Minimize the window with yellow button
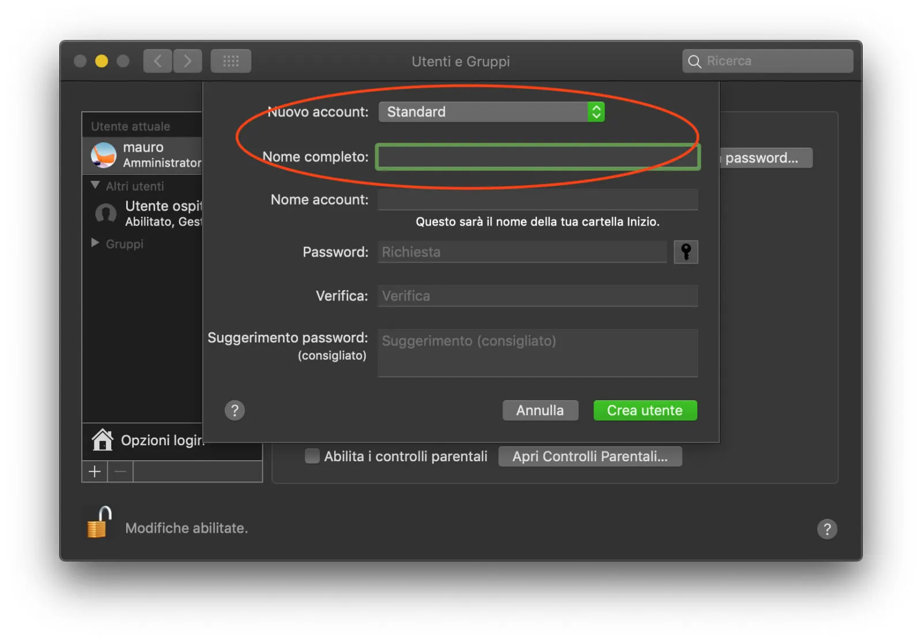This screenshot has width=922, height=640. click(x=101, y=61)
